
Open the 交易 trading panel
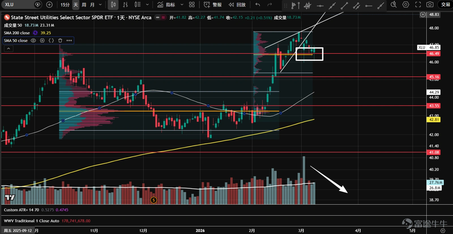coord(445,5)
